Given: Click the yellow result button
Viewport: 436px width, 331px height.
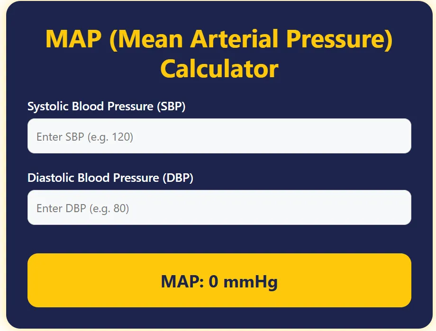Looking at the screenshot, I should click(x=219, y=280).
